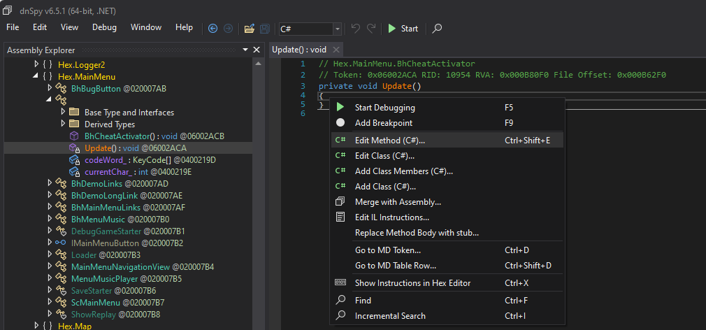The width and height of the screenshot is (706, 330).
Task: Click the Save All disk icon
Action: (264, 29)
